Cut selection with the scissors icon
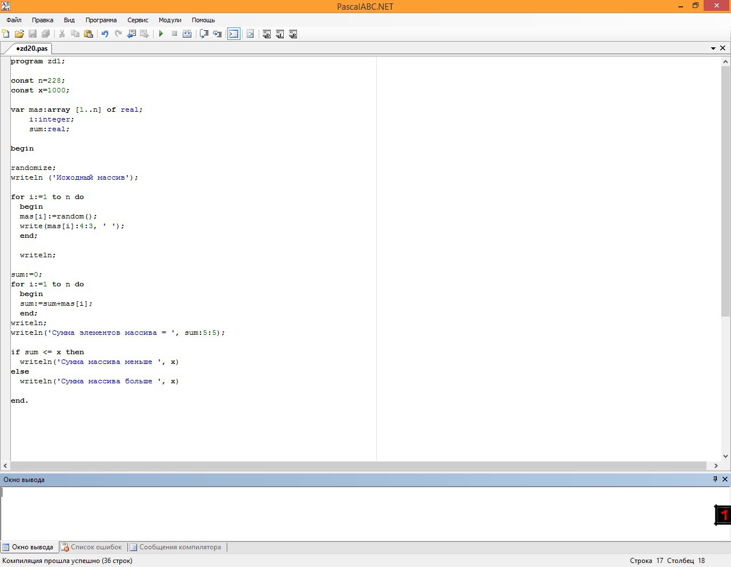The image size is (731, 567). tap(62, 34)
